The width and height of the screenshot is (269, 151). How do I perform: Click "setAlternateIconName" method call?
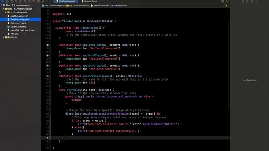tap(114, 114)
